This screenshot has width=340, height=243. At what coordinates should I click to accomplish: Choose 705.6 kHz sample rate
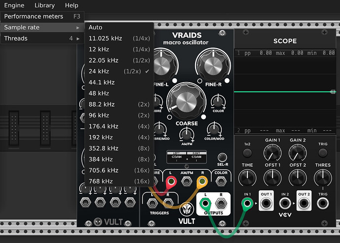119,171
